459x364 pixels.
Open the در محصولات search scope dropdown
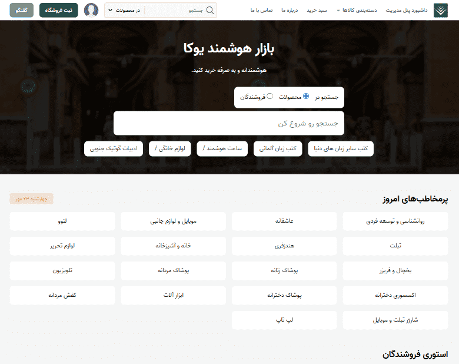pyautogui.click(x=124, y=11)
